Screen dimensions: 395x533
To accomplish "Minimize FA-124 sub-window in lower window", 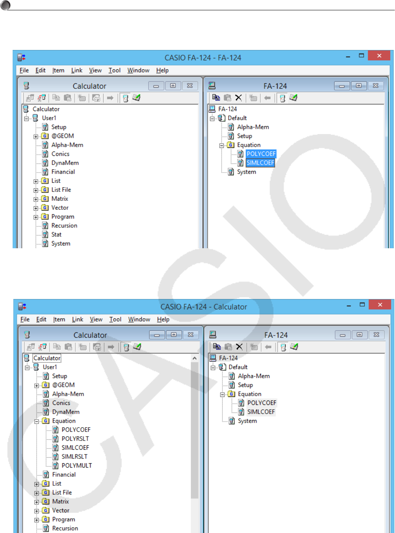I will point(343,335).
